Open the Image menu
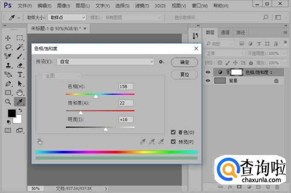This screenshot has height=193, width=291. [x=64, y=6]
